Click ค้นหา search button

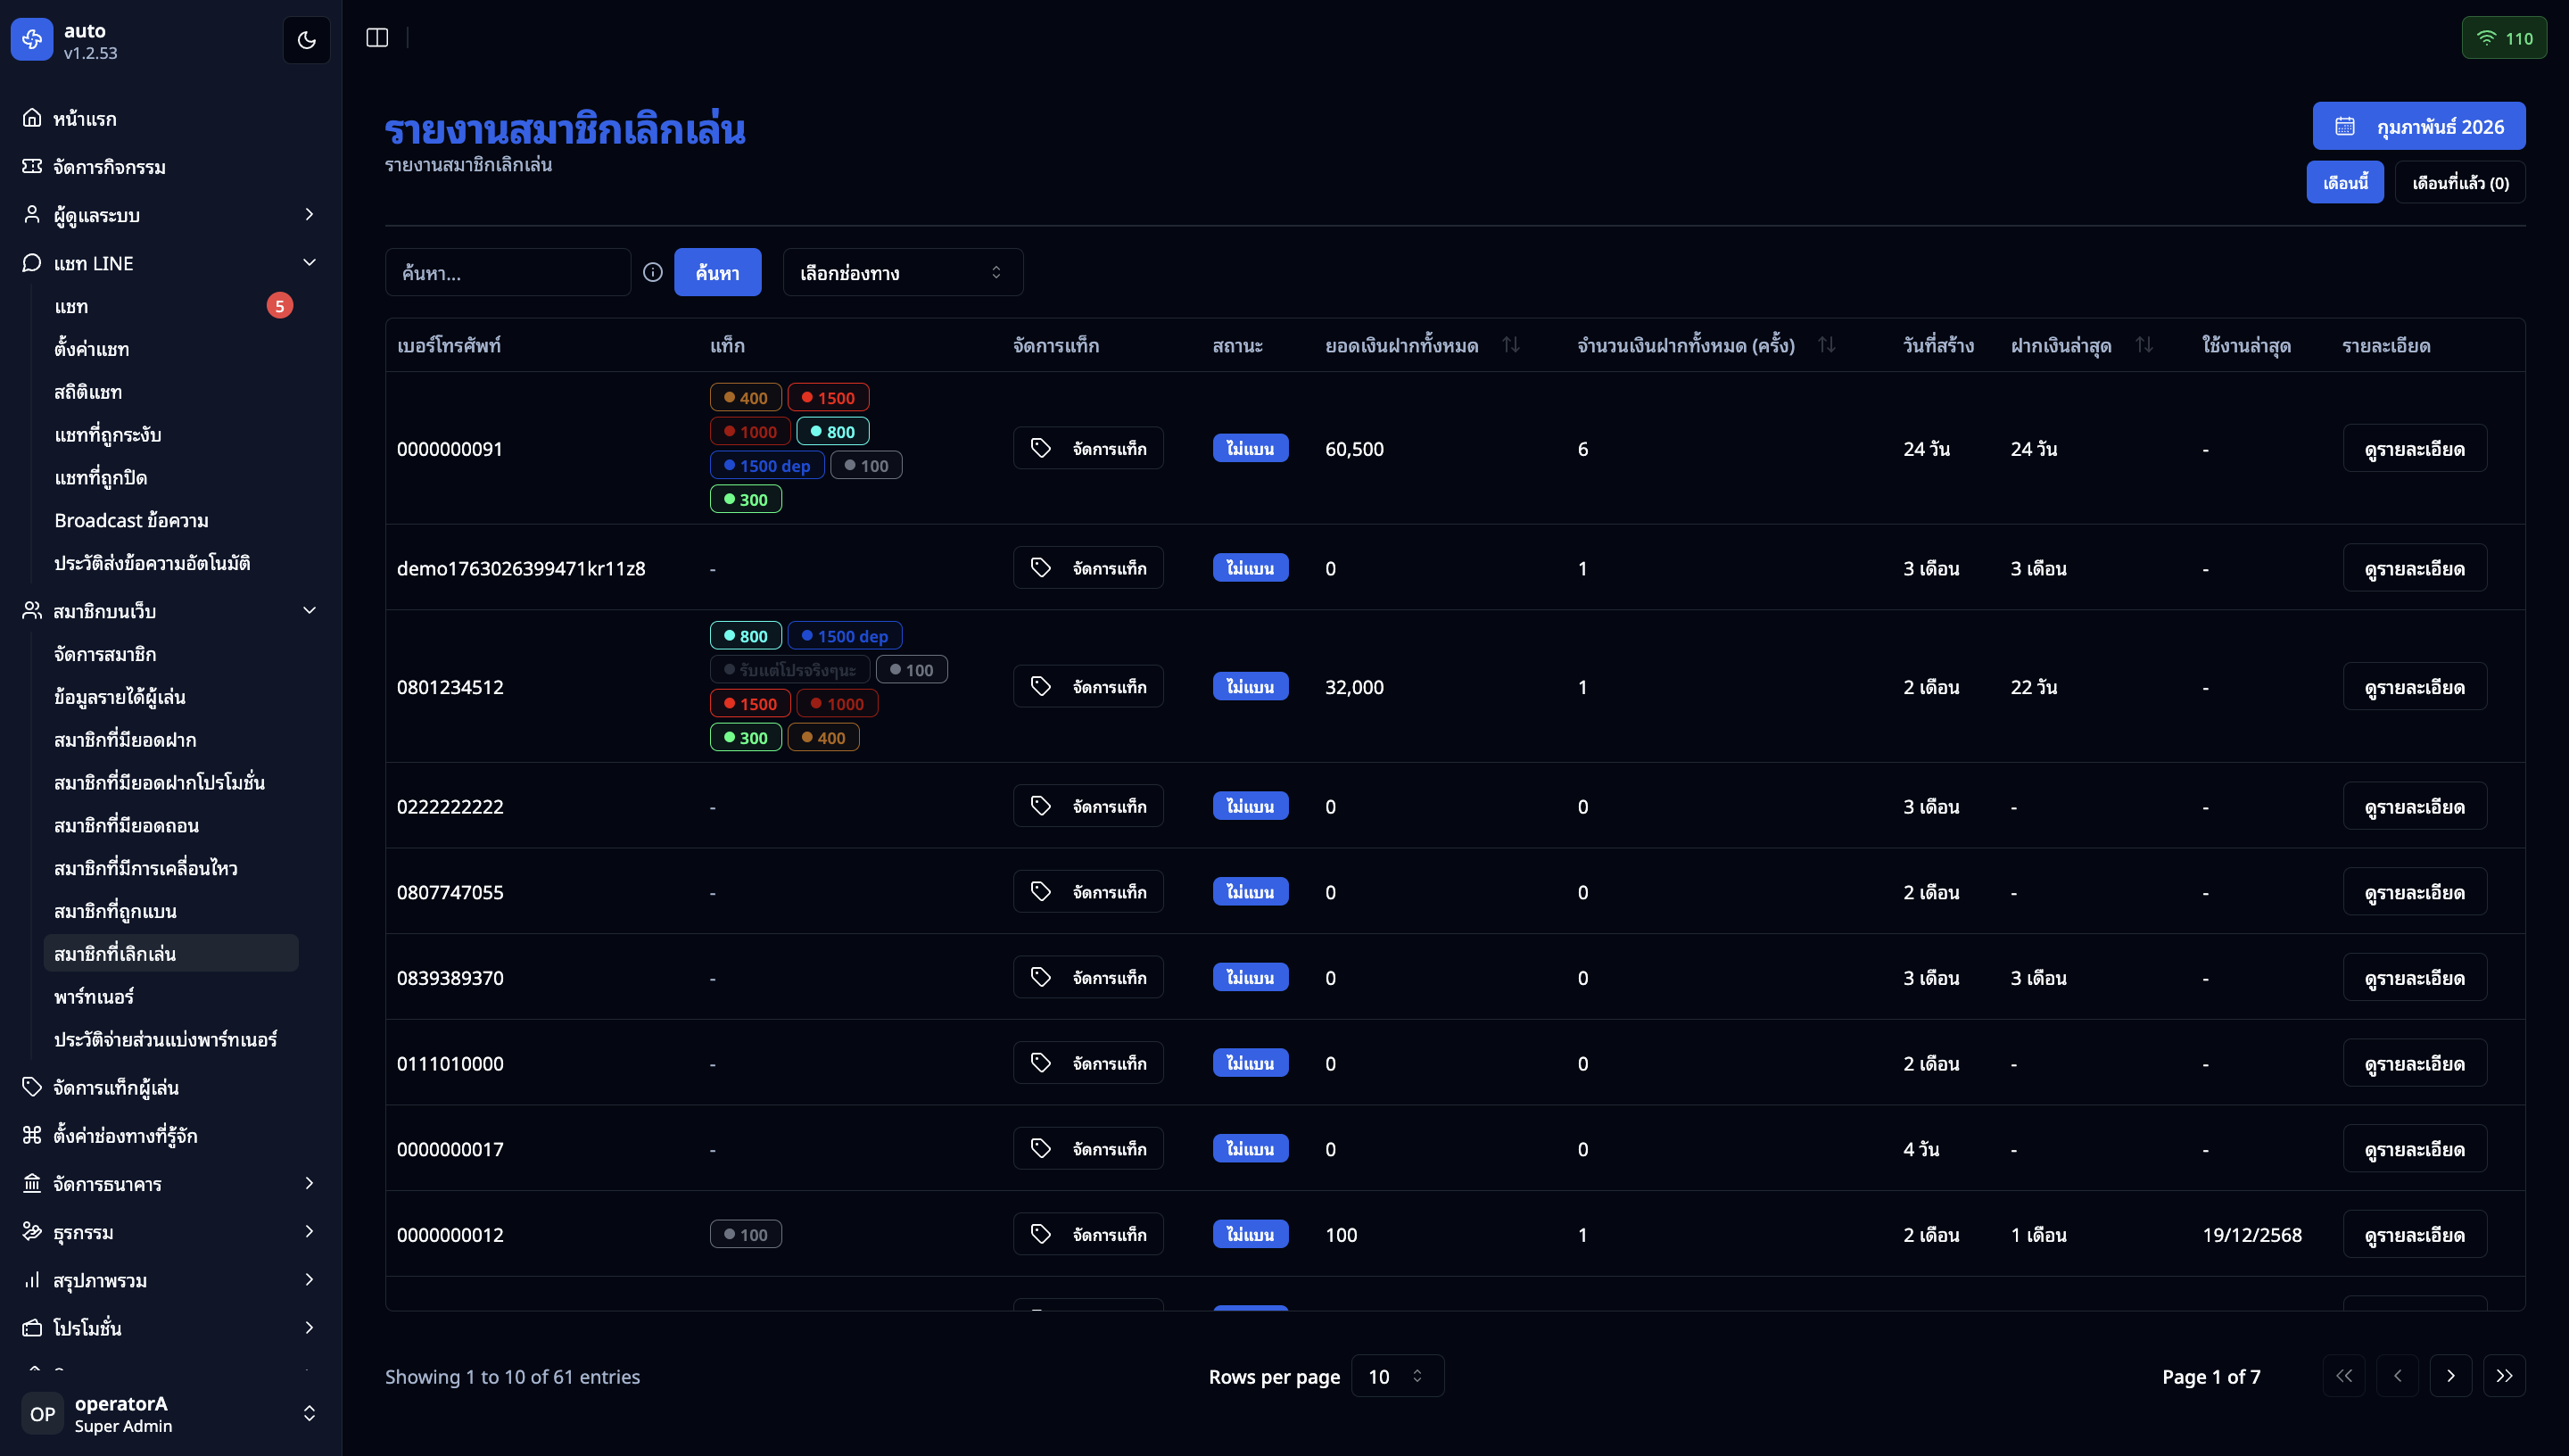[716, 272]
